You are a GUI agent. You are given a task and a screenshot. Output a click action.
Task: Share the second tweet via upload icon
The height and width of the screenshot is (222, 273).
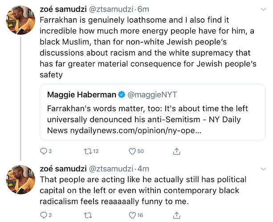click(176, 215)
